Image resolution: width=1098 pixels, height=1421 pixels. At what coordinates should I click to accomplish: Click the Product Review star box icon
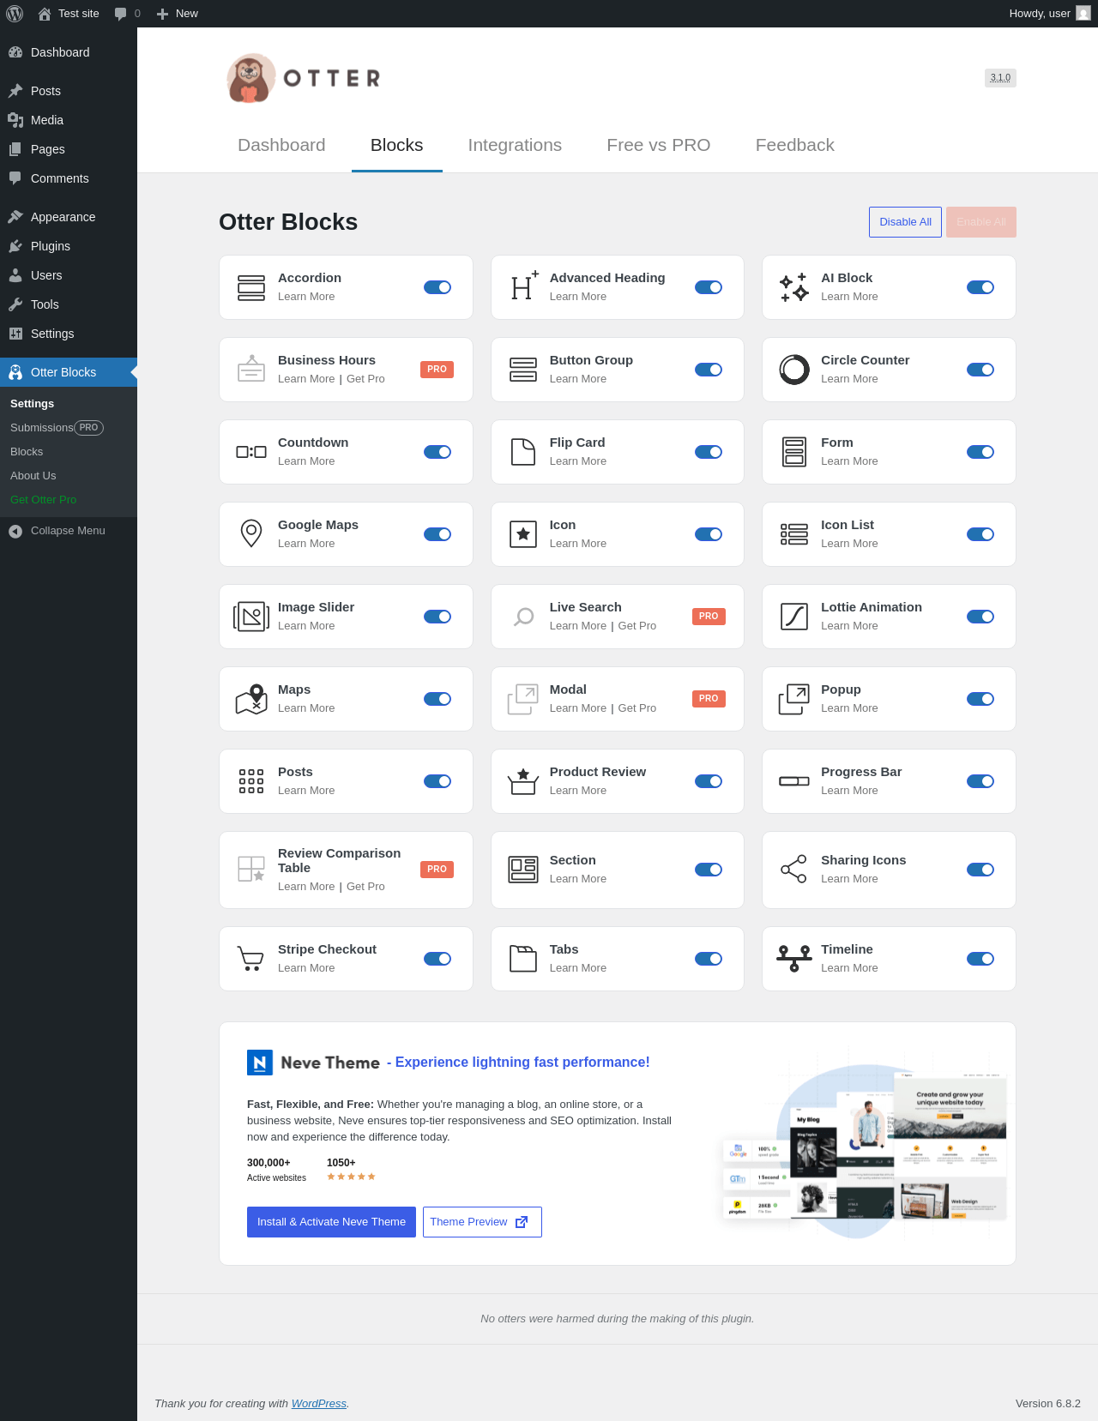click(x=522, y=781)
